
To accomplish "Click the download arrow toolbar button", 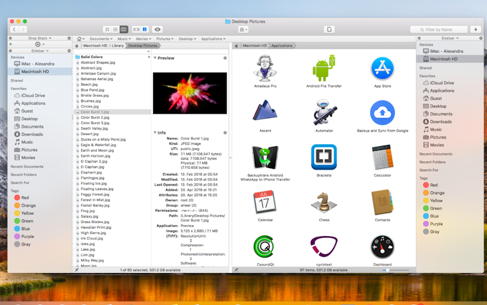I will click(476, 29).
